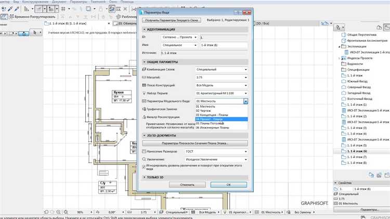Click 'Временно Разгруппировать' toolbar button
This screenshot has height=219, width=390.
click(x=32, y=17)
